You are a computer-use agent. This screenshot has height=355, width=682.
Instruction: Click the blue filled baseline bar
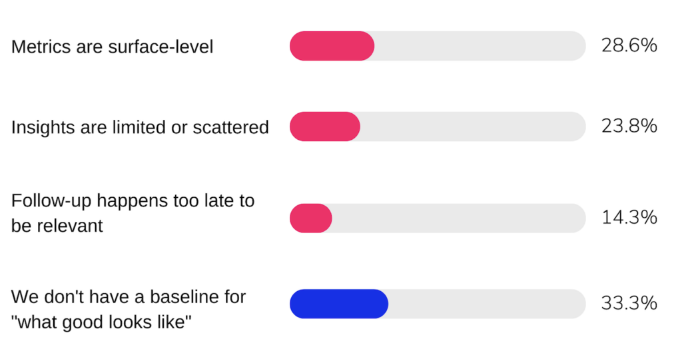[x=338, y=304]
